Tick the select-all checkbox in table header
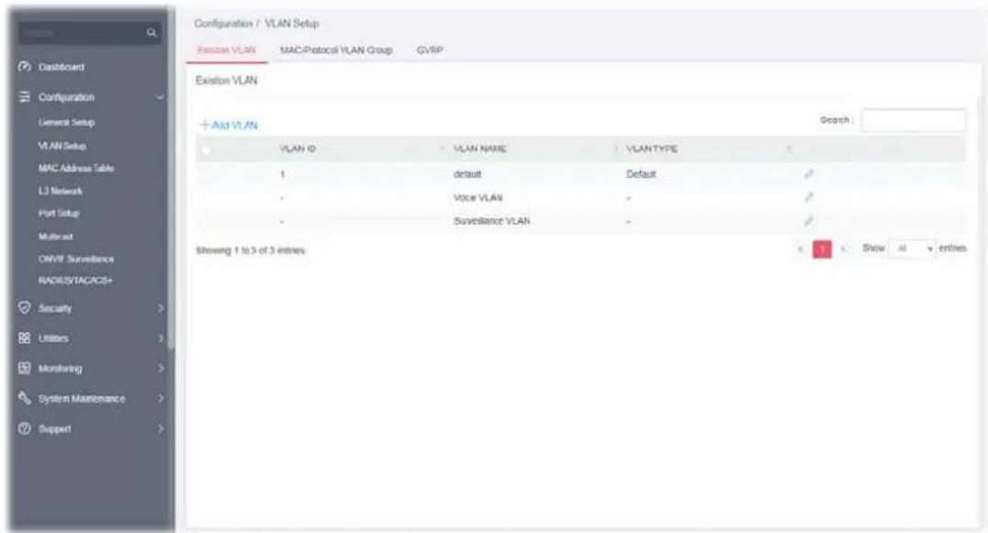This screenshot has height=533, width=988. 206,150
